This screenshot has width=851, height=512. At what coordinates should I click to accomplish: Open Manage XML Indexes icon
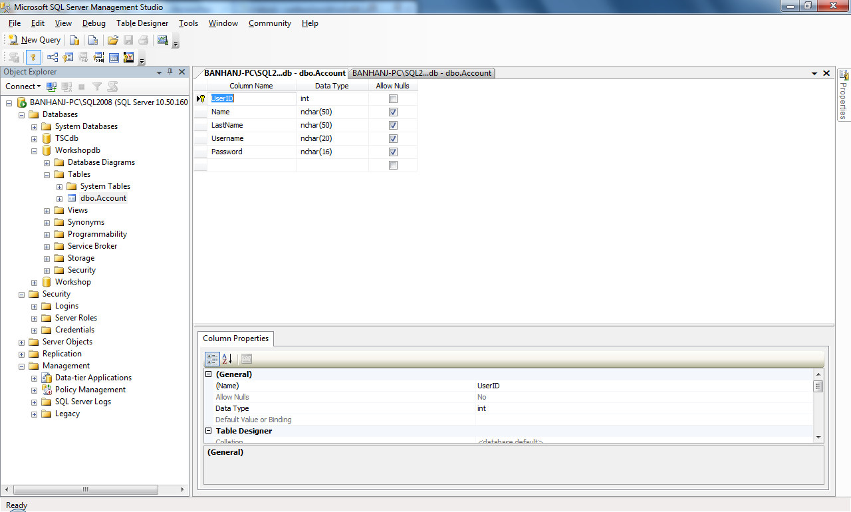tap(98, 58)
